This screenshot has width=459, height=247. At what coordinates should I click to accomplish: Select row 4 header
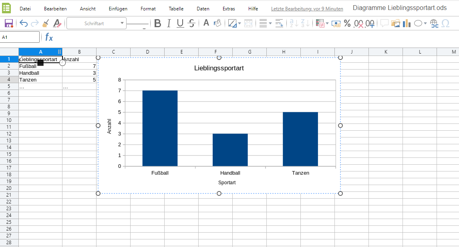point(9,80)
